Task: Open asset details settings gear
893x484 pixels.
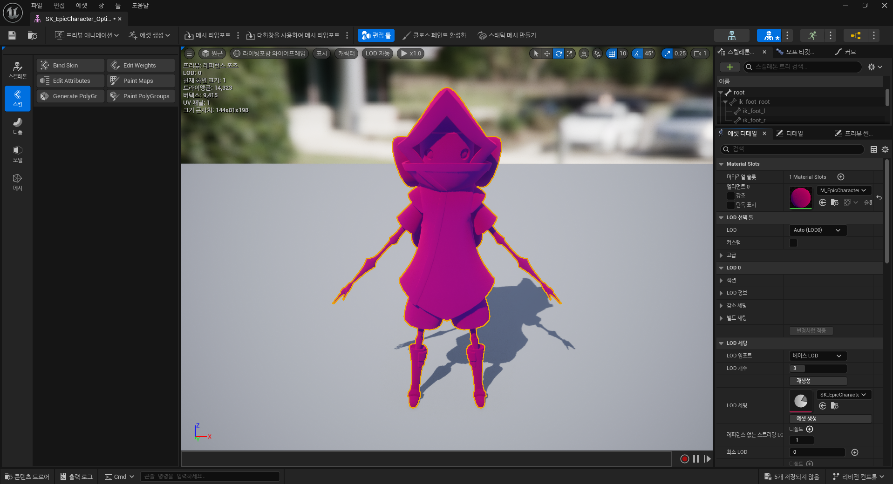Action: pyautogui.click(x=885, y=149)
